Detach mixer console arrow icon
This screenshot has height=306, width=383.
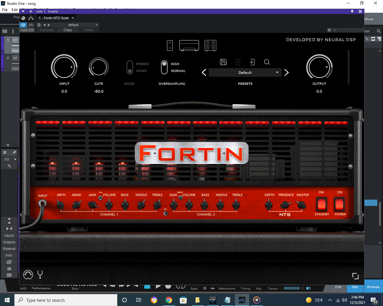tap(14, 152)
